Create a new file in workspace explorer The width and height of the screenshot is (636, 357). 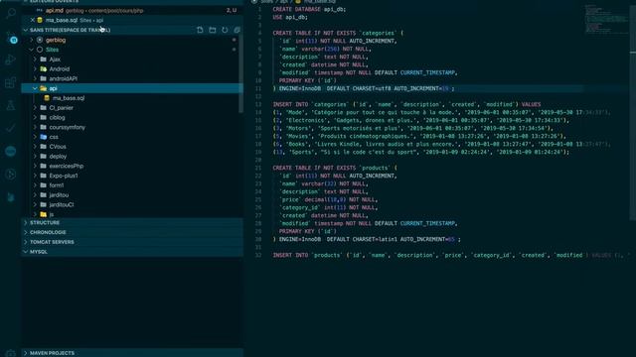200,30
